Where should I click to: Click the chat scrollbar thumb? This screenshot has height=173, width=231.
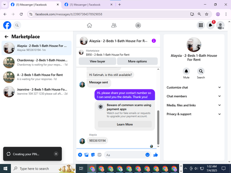[x=158, y=127]
